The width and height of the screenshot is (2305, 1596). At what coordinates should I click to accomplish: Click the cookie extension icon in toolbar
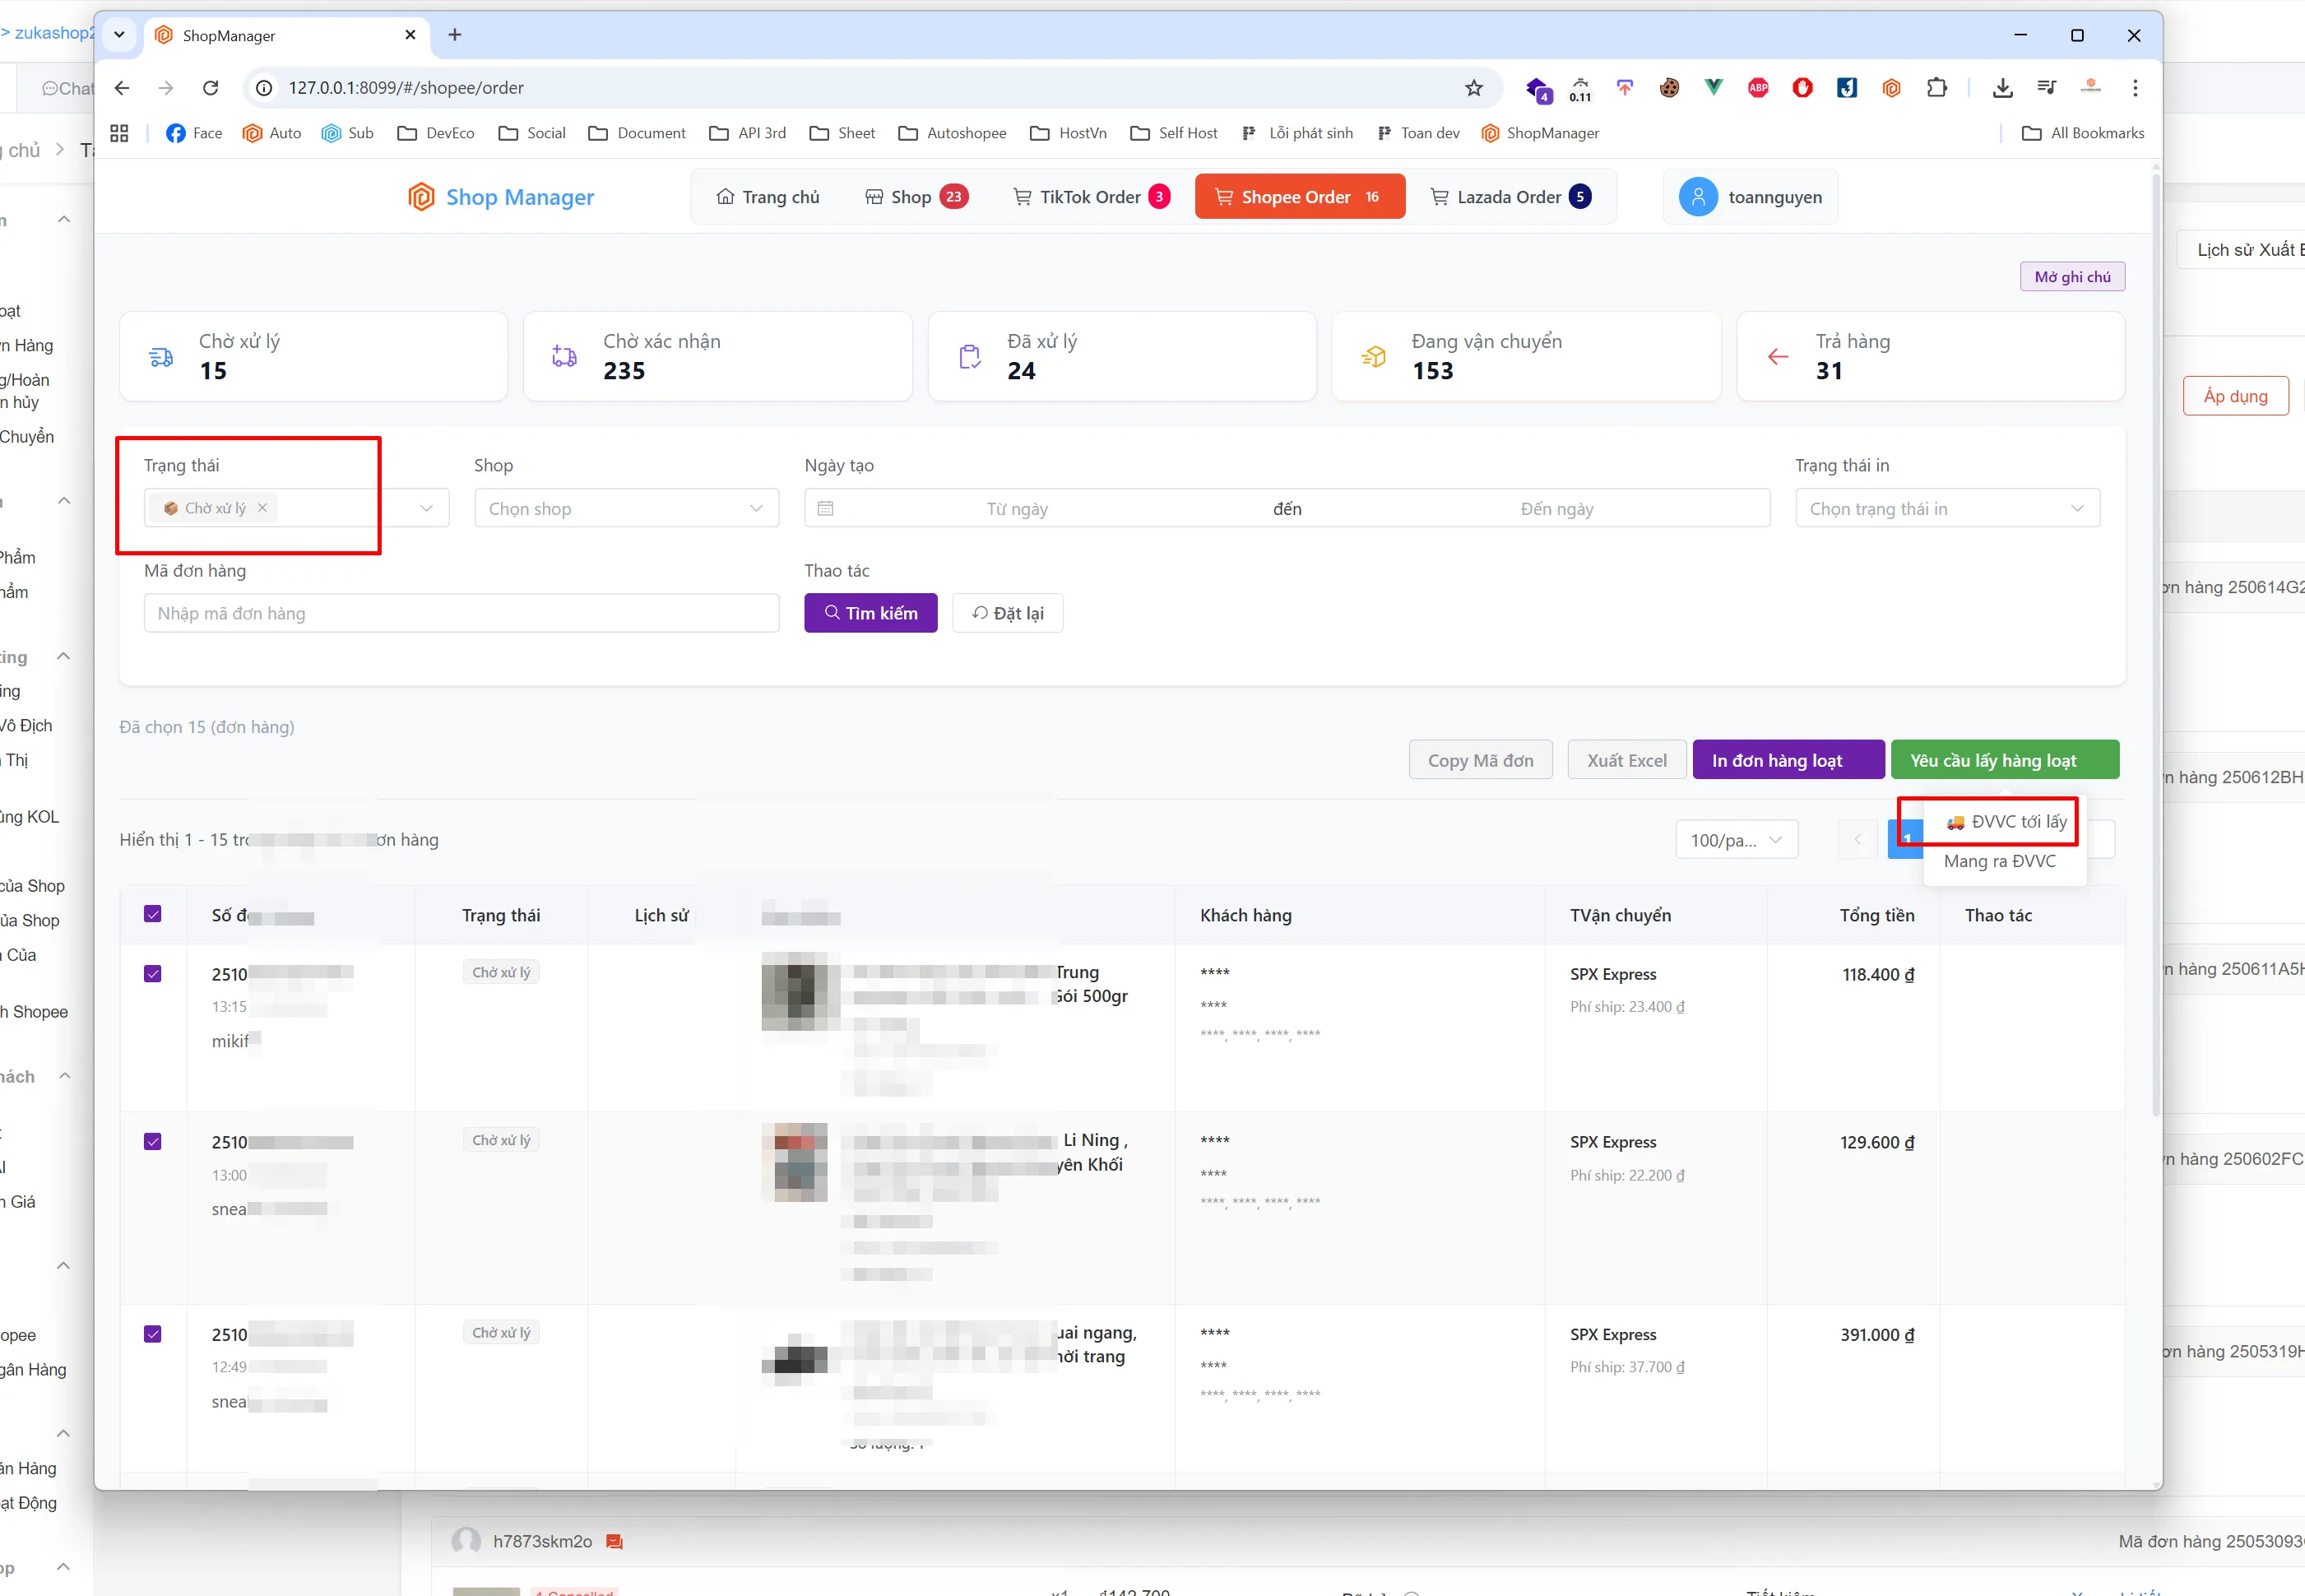[x=1669, y=88]
